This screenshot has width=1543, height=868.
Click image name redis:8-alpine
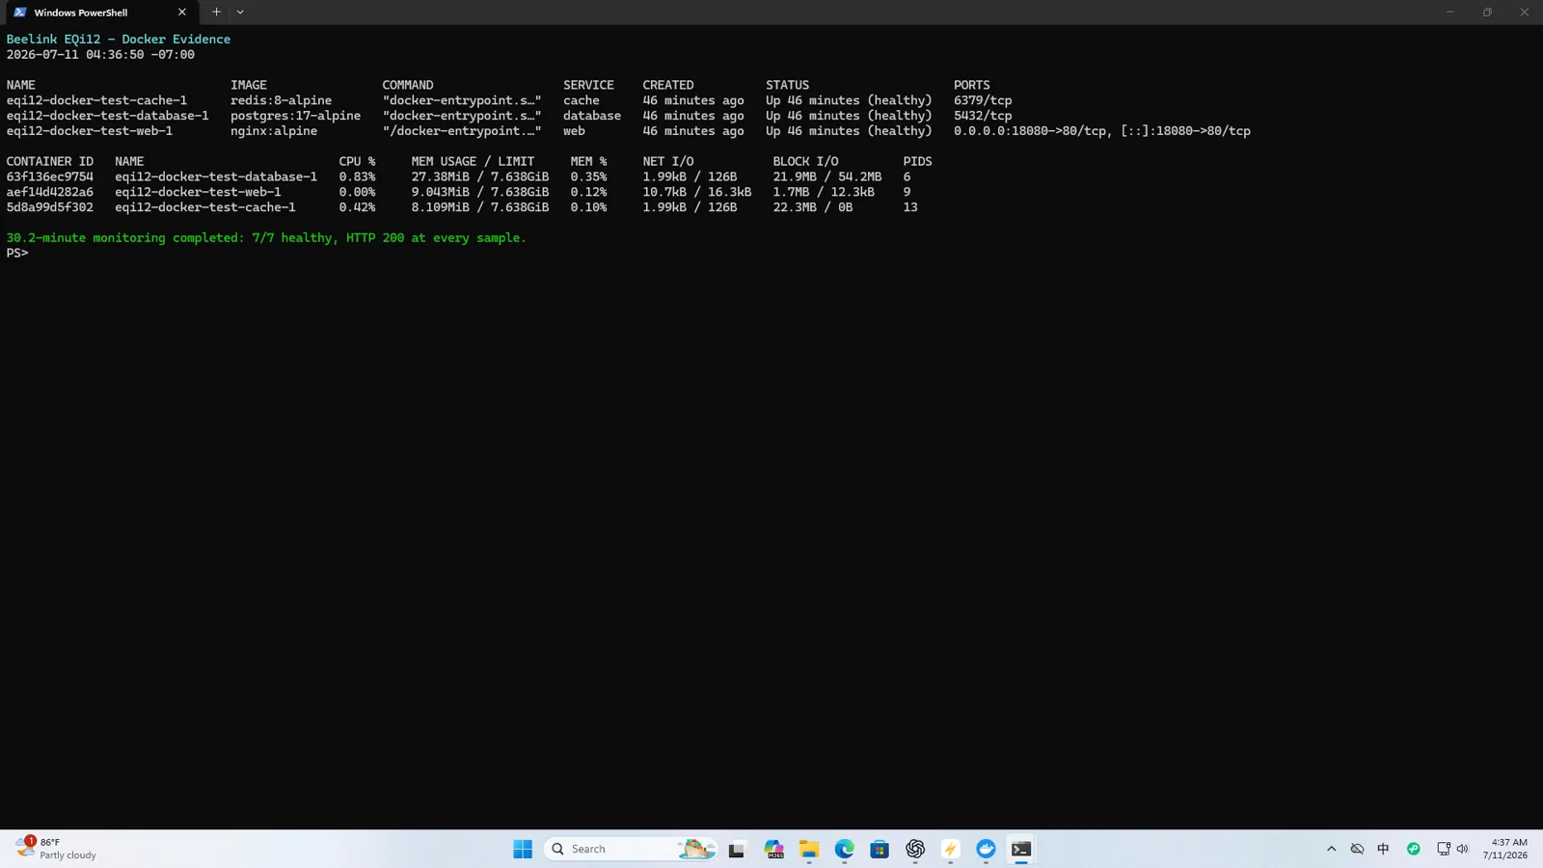[281, 100]
